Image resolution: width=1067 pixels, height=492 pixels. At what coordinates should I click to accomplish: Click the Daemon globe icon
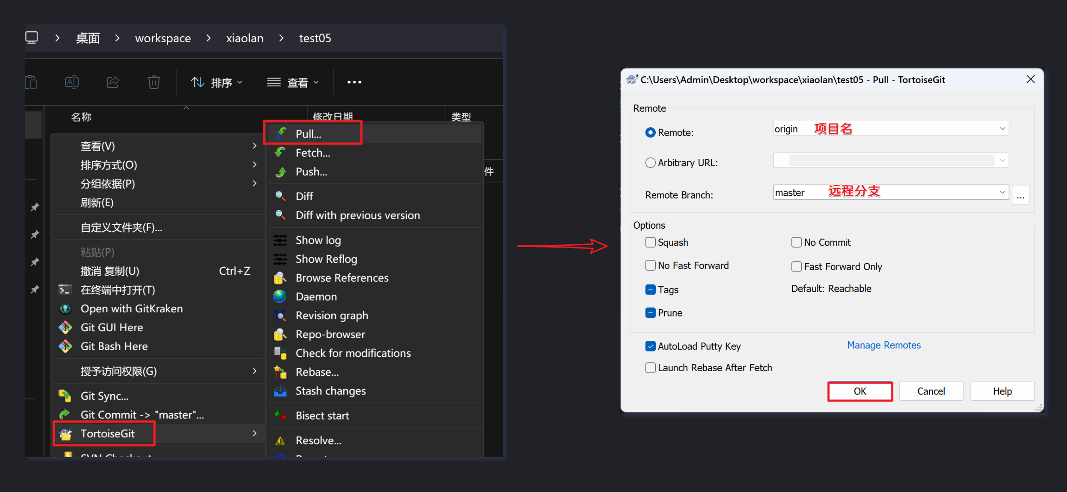tap(280, 297)
